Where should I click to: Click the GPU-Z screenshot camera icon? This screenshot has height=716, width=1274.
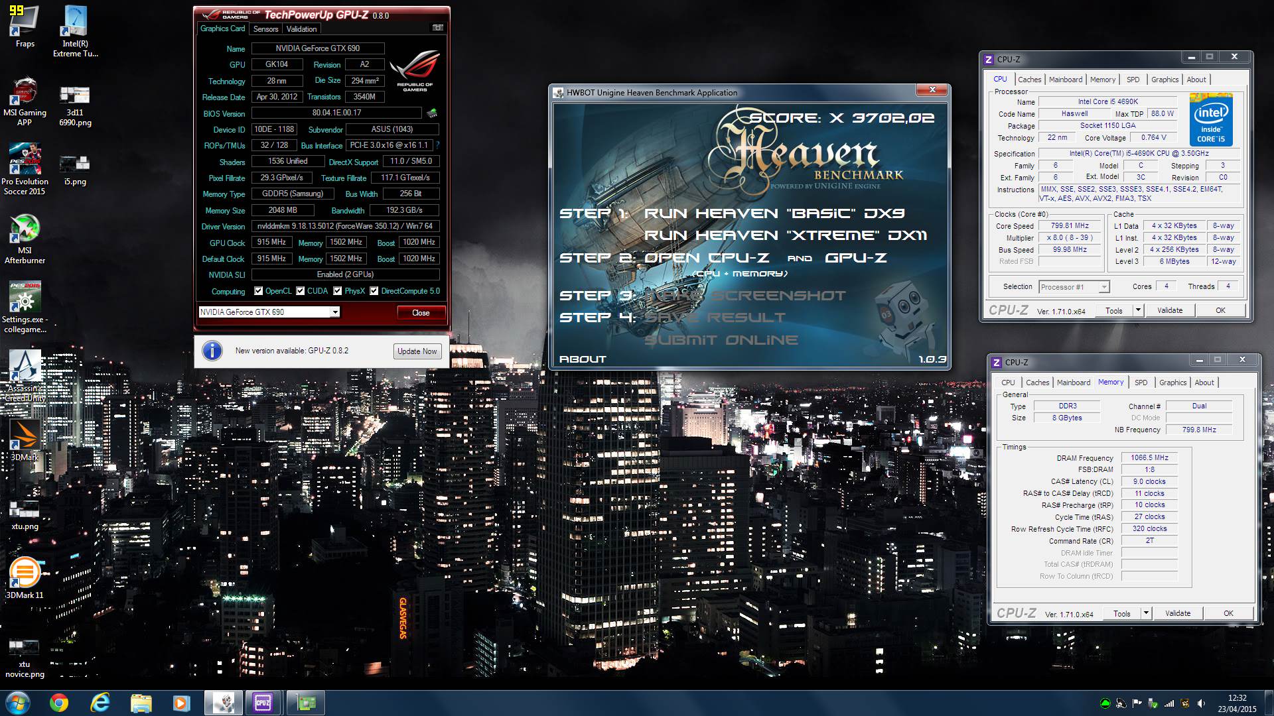pos(437,28)
